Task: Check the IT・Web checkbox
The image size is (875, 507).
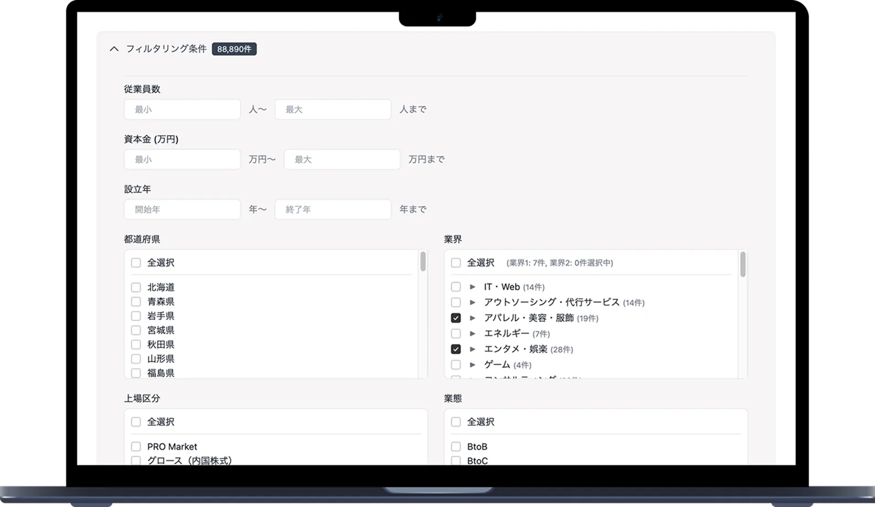Action: [456, 287]
